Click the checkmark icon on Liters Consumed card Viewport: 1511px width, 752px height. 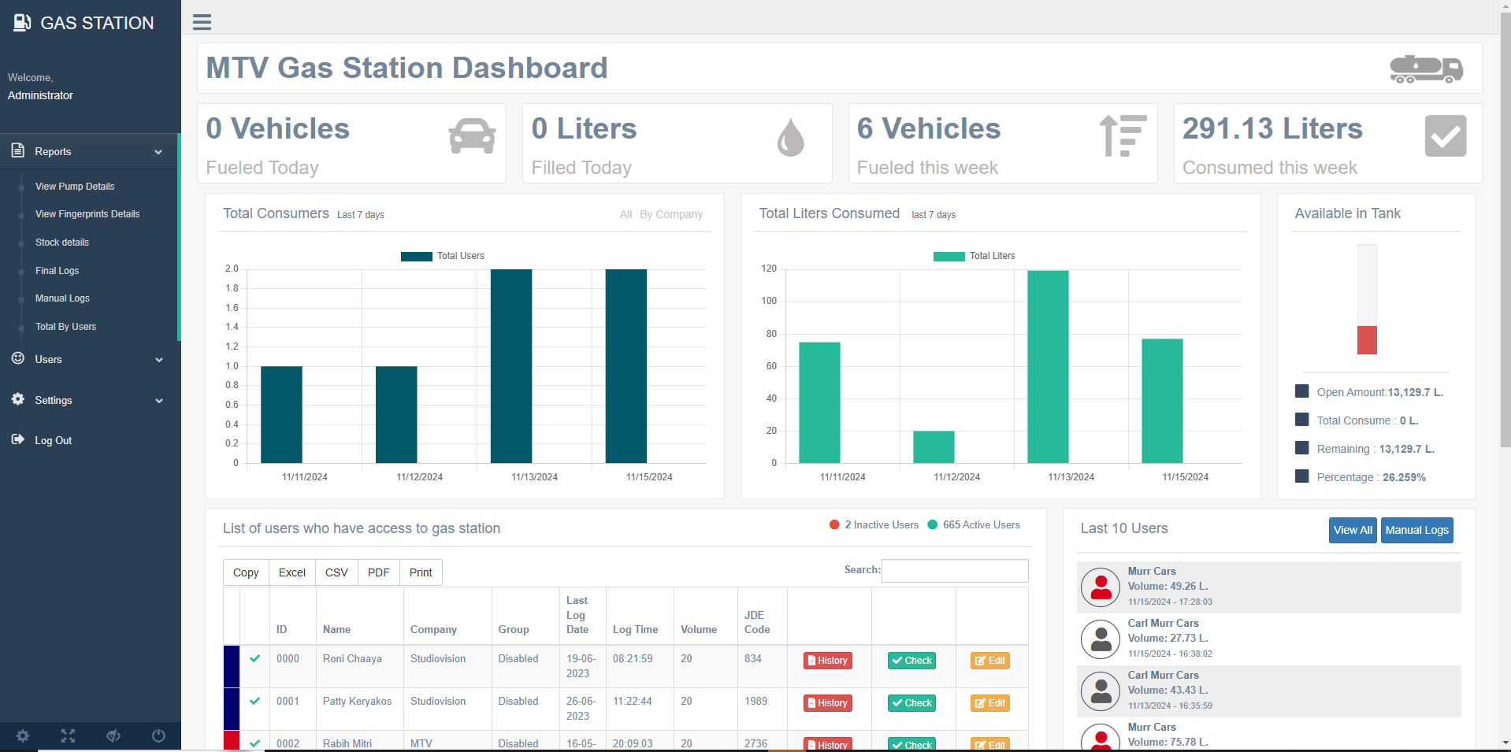coord(1445,136)
